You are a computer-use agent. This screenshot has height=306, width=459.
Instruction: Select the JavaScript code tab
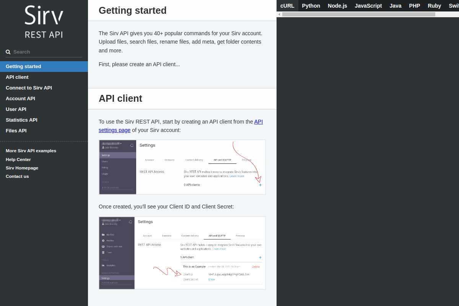(x=368, y=6)
